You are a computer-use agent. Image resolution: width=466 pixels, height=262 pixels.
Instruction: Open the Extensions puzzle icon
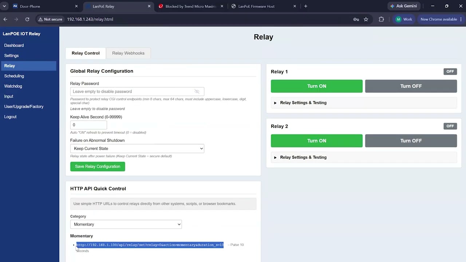point(381,19)
